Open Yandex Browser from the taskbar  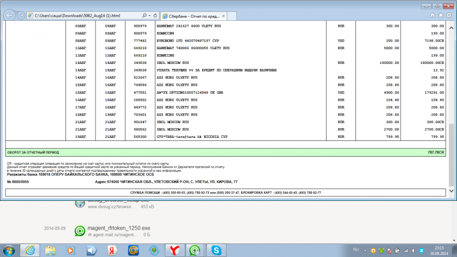175,250
